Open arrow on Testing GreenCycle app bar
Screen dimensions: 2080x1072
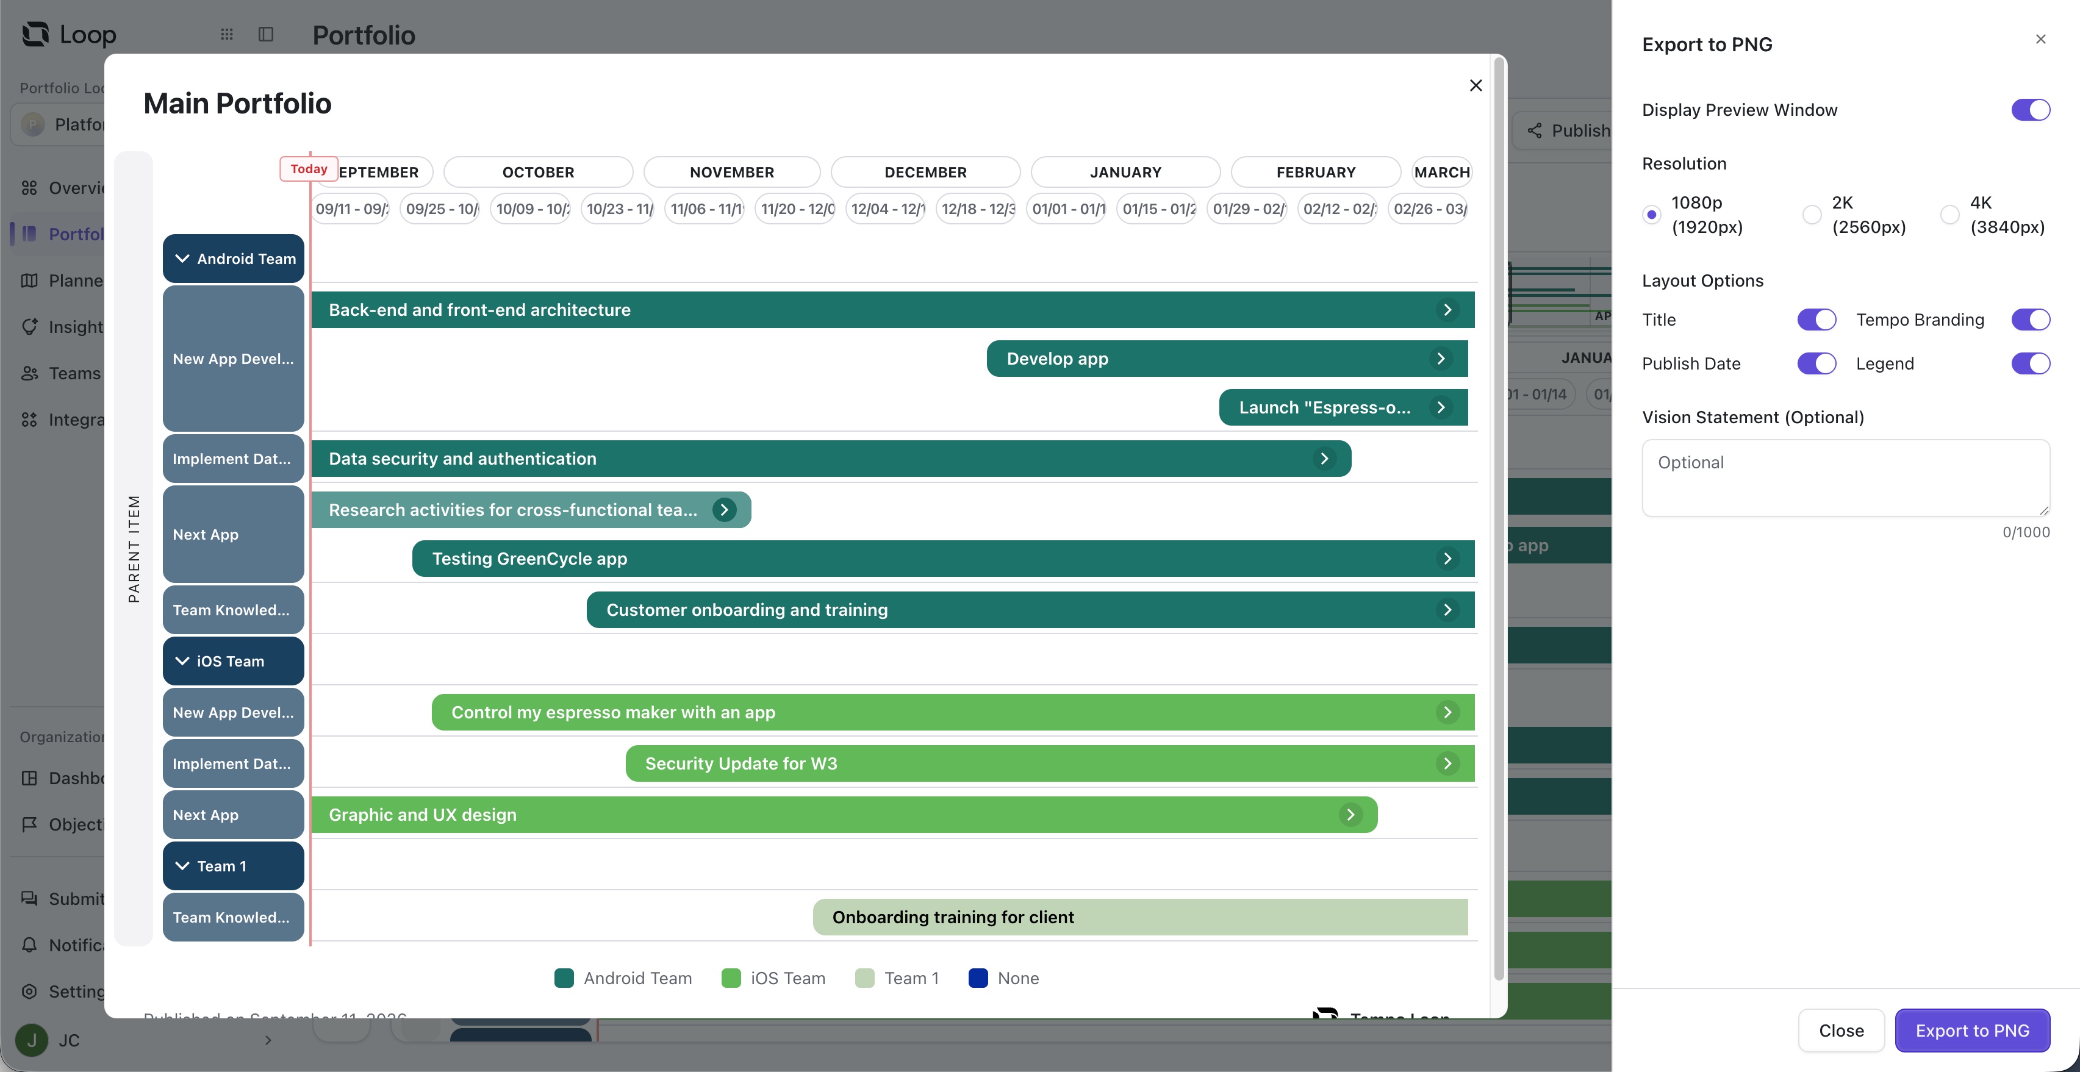[1447, 559]
